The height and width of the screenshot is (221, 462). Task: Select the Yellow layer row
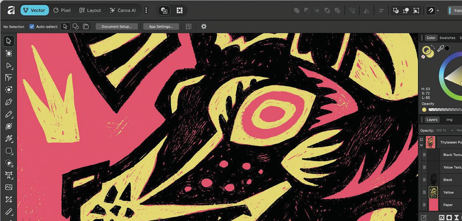tap(440, 192)
